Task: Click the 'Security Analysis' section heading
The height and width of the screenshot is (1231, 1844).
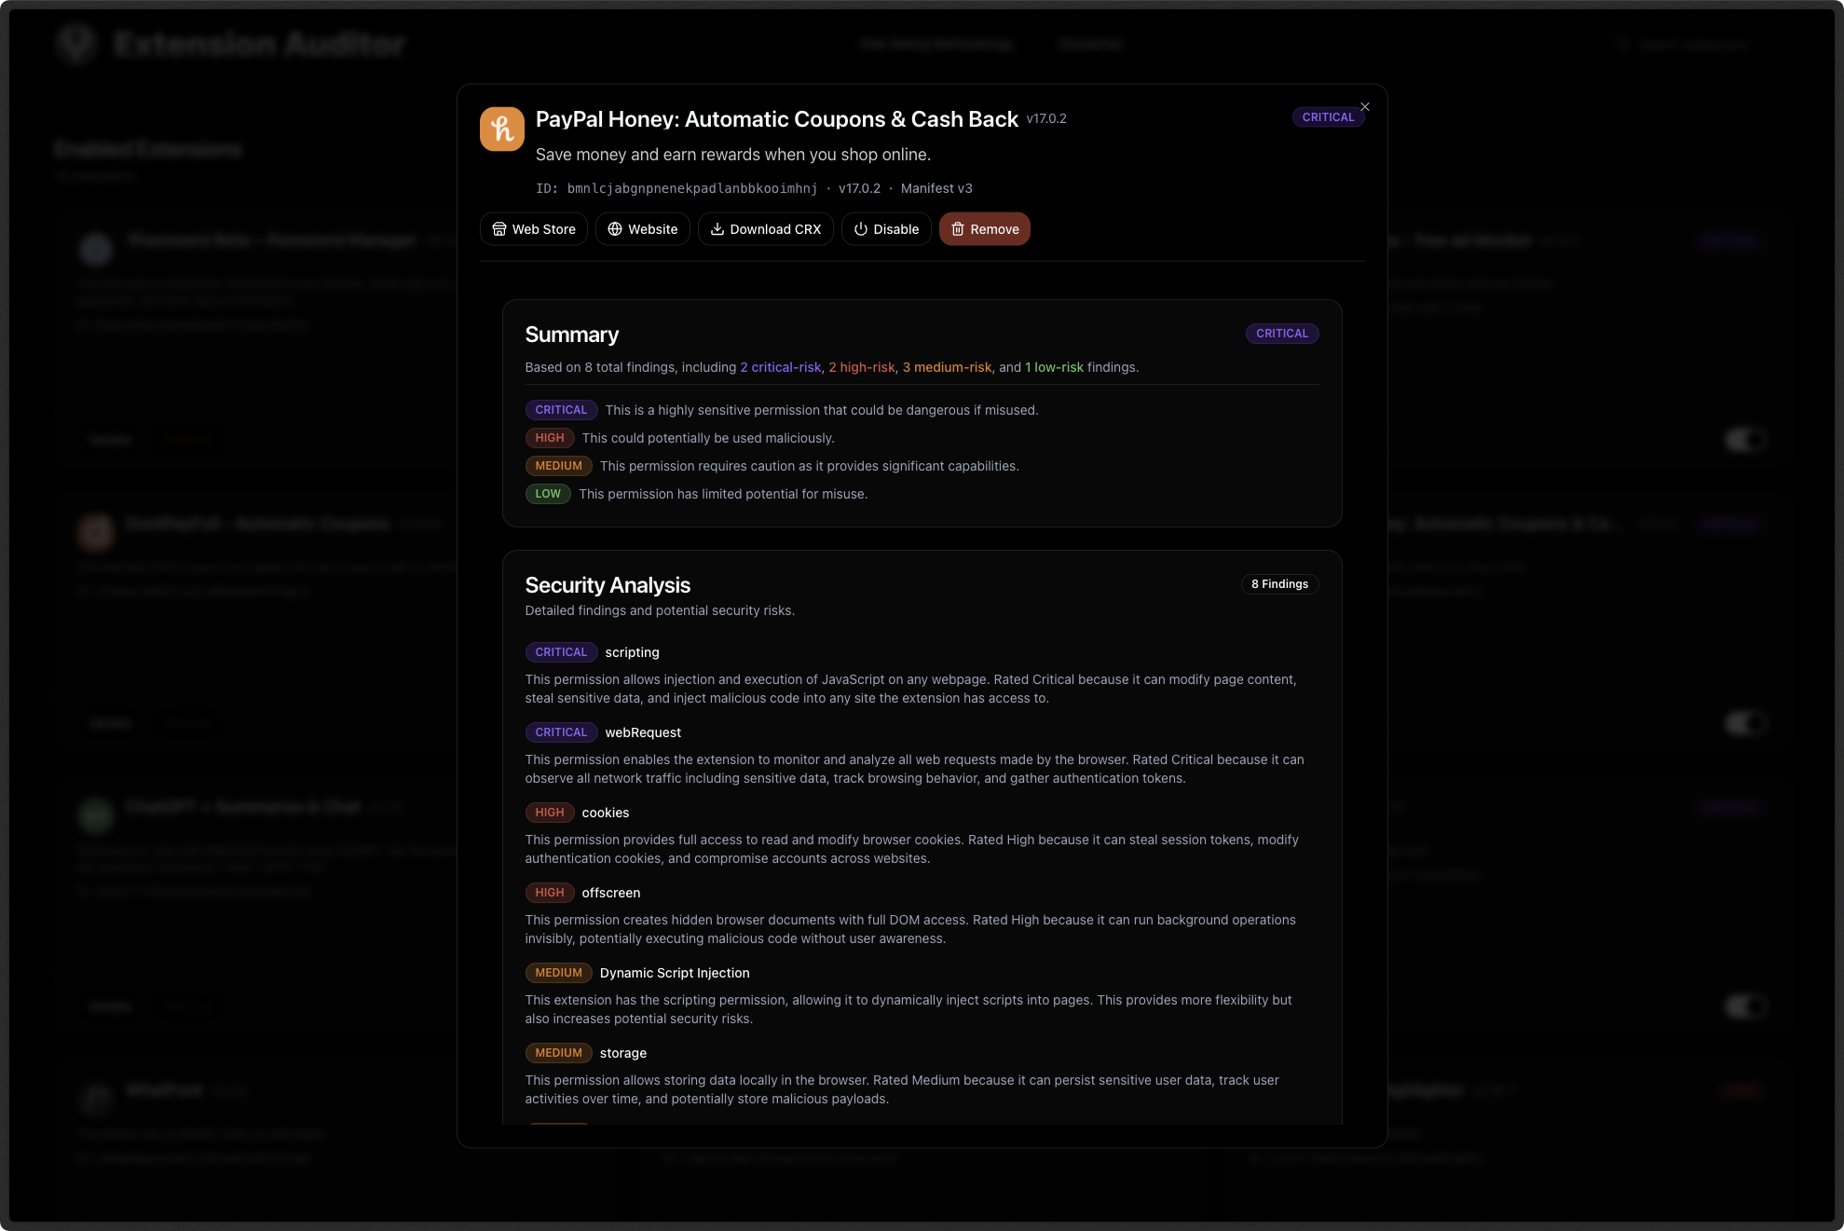Action: [x=608, y=585]
